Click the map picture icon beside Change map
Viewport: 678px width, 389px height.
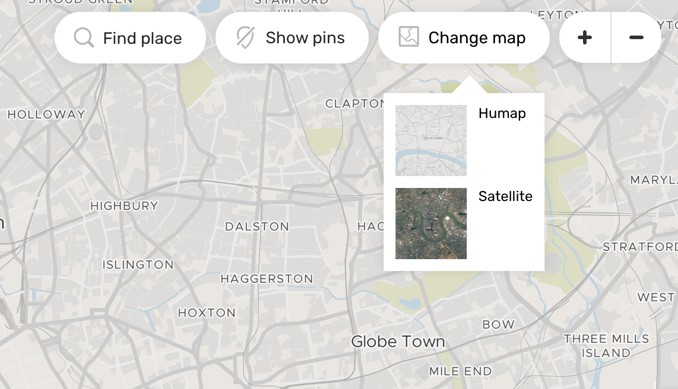(x=407, y=37)
